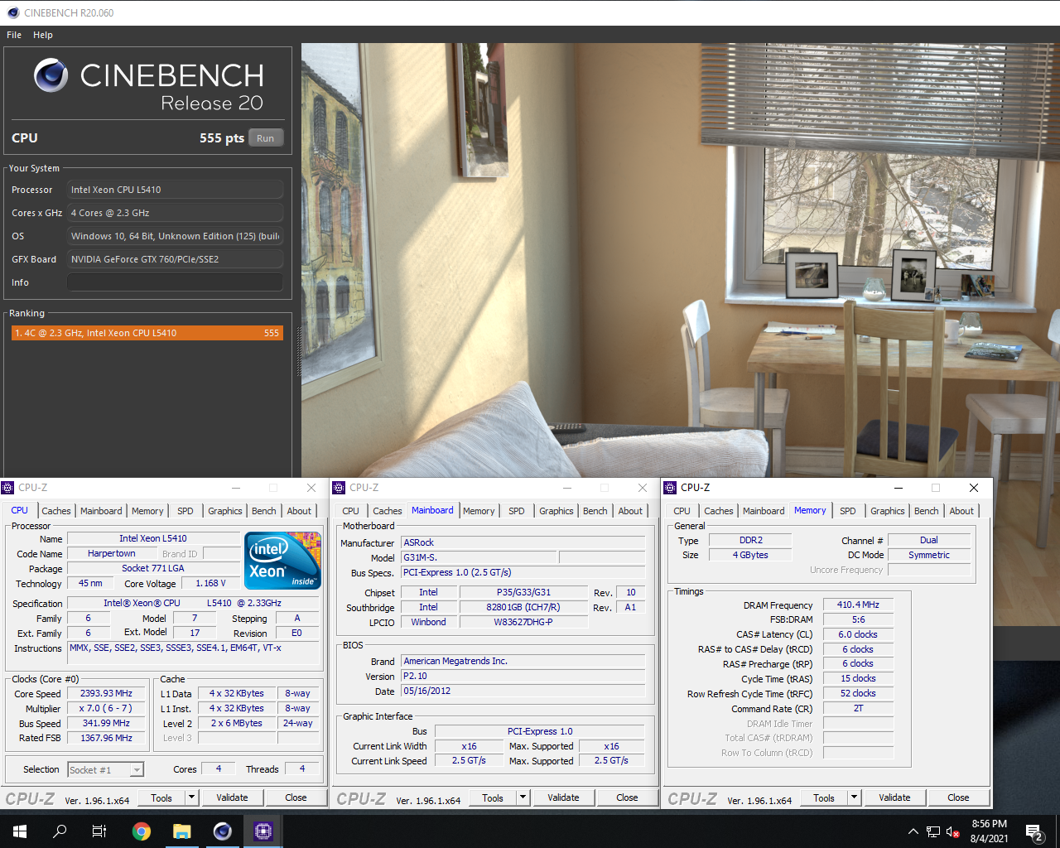The image size is (1060, 848).
Task: Show hidden tray icons chevron
Action: (x=913, y=831)
